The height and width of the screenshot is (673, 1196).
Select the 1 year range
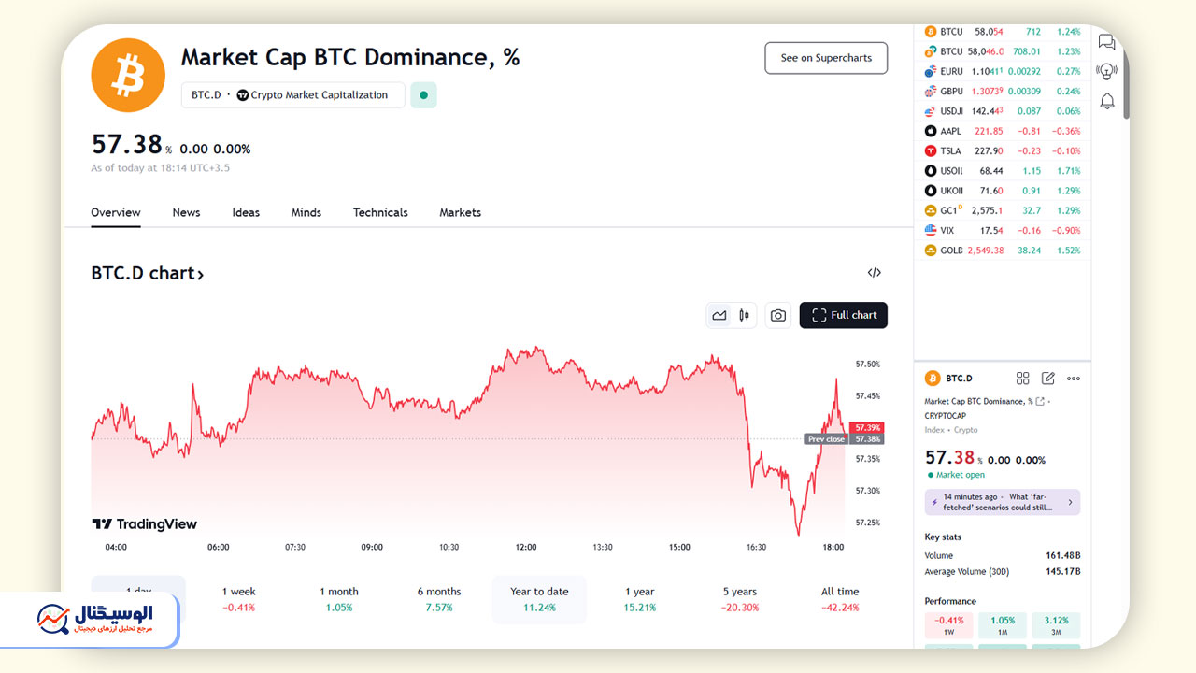[x=640, y=599]
